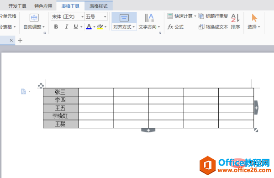This screenshot has height=178, width=274.
Task: Click the 对齐方式 alignment icon
Action: (x=124, y=18)
